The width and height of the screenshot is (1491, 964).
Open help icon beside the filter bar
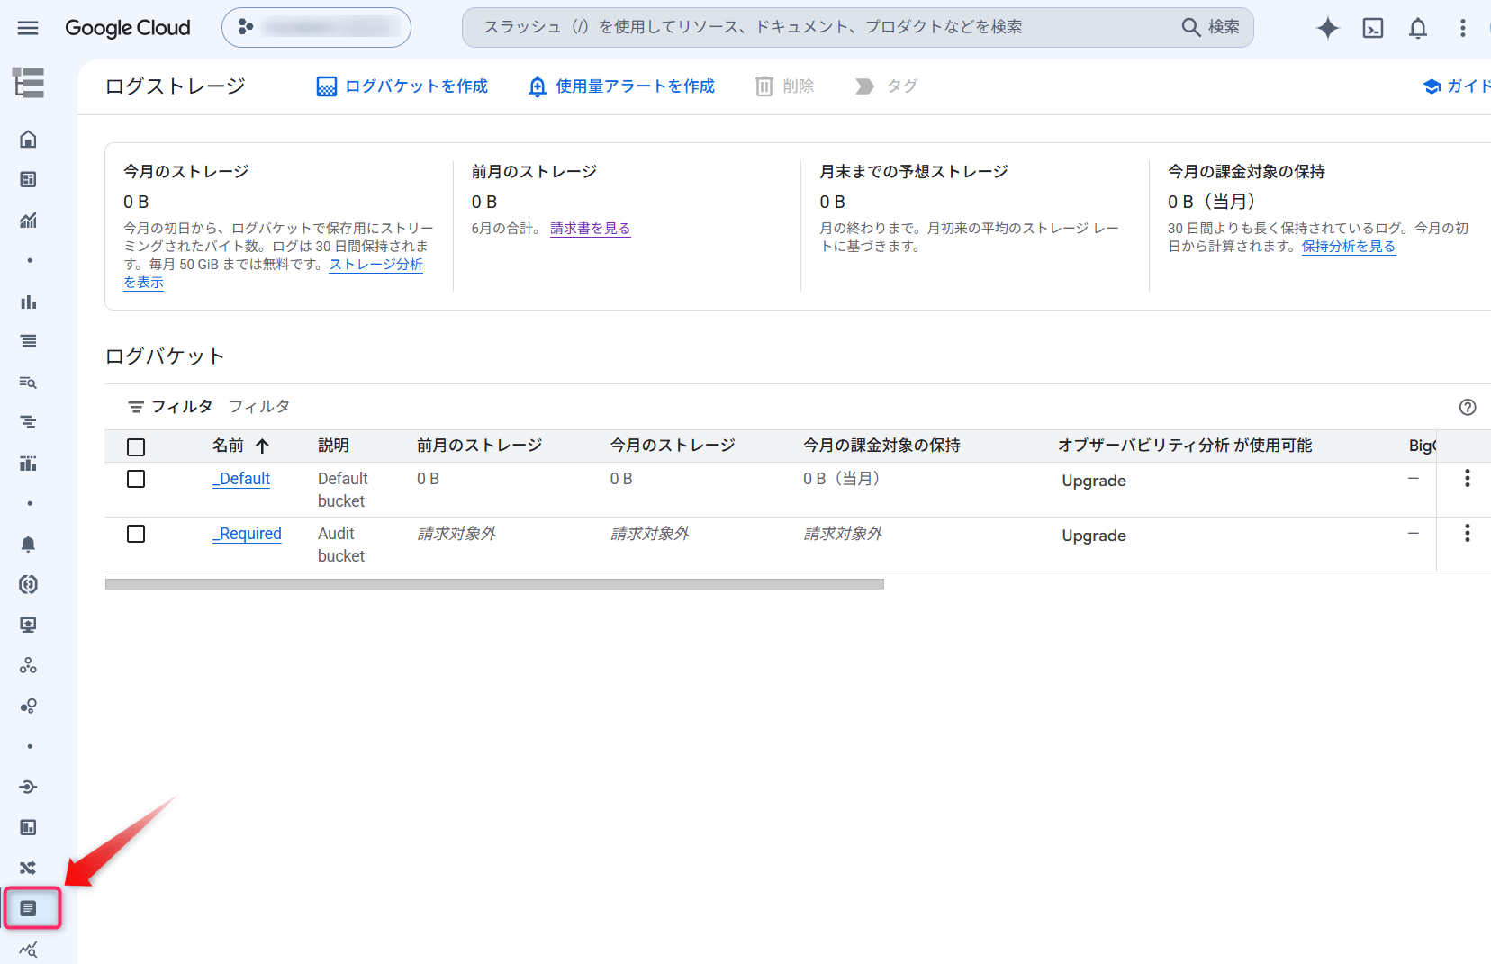pos(1468,407)
